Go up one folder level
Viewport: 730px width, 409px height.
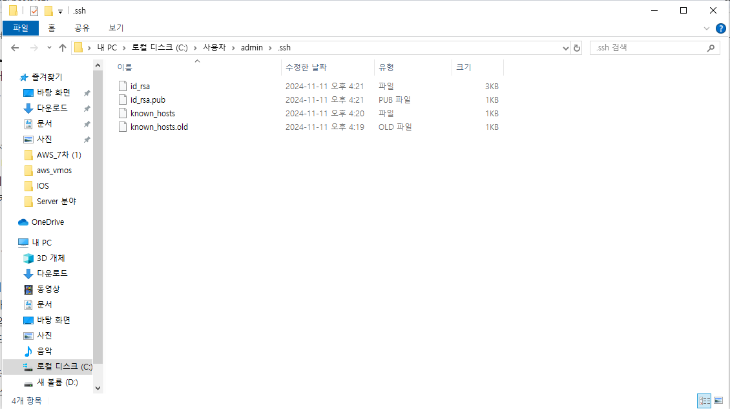[x=63, y=48]
